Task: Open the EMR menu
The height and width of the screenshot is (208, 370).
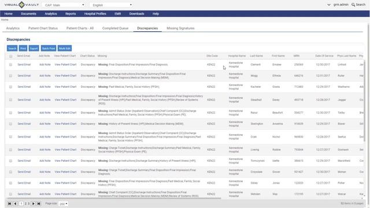Action: [x=118, y=14]
